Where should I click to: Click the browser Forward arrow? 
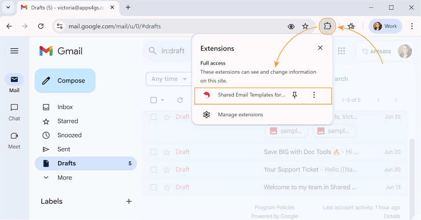click(25, 26)
